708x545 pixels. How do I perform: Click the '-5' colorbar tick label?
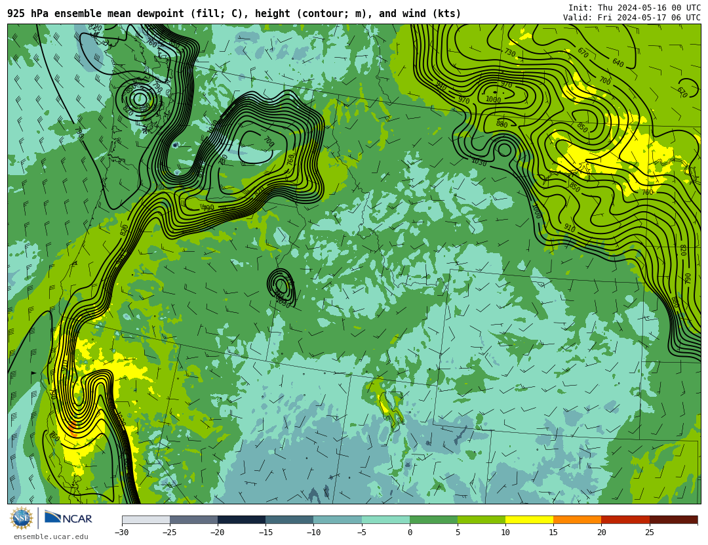tap(362, 533)
